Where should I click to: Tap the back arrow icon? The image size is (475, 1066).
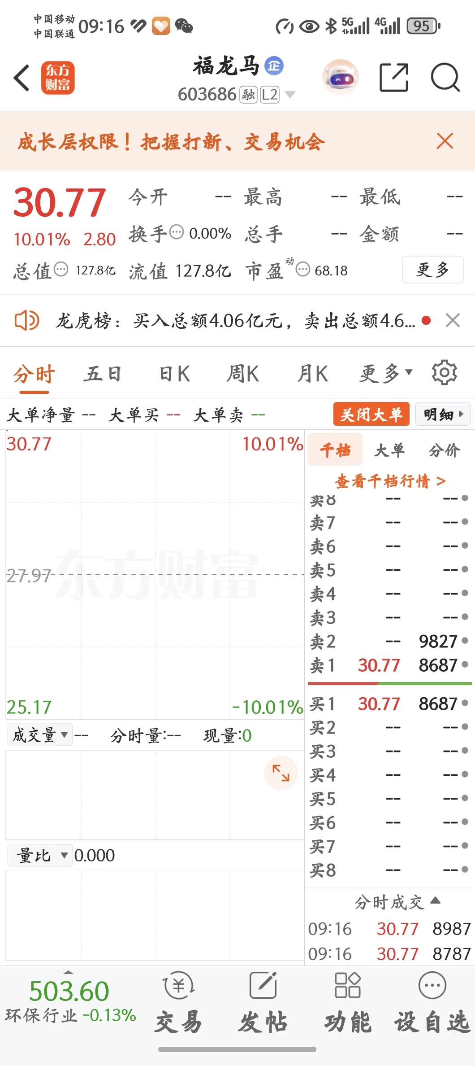point(22,78)
